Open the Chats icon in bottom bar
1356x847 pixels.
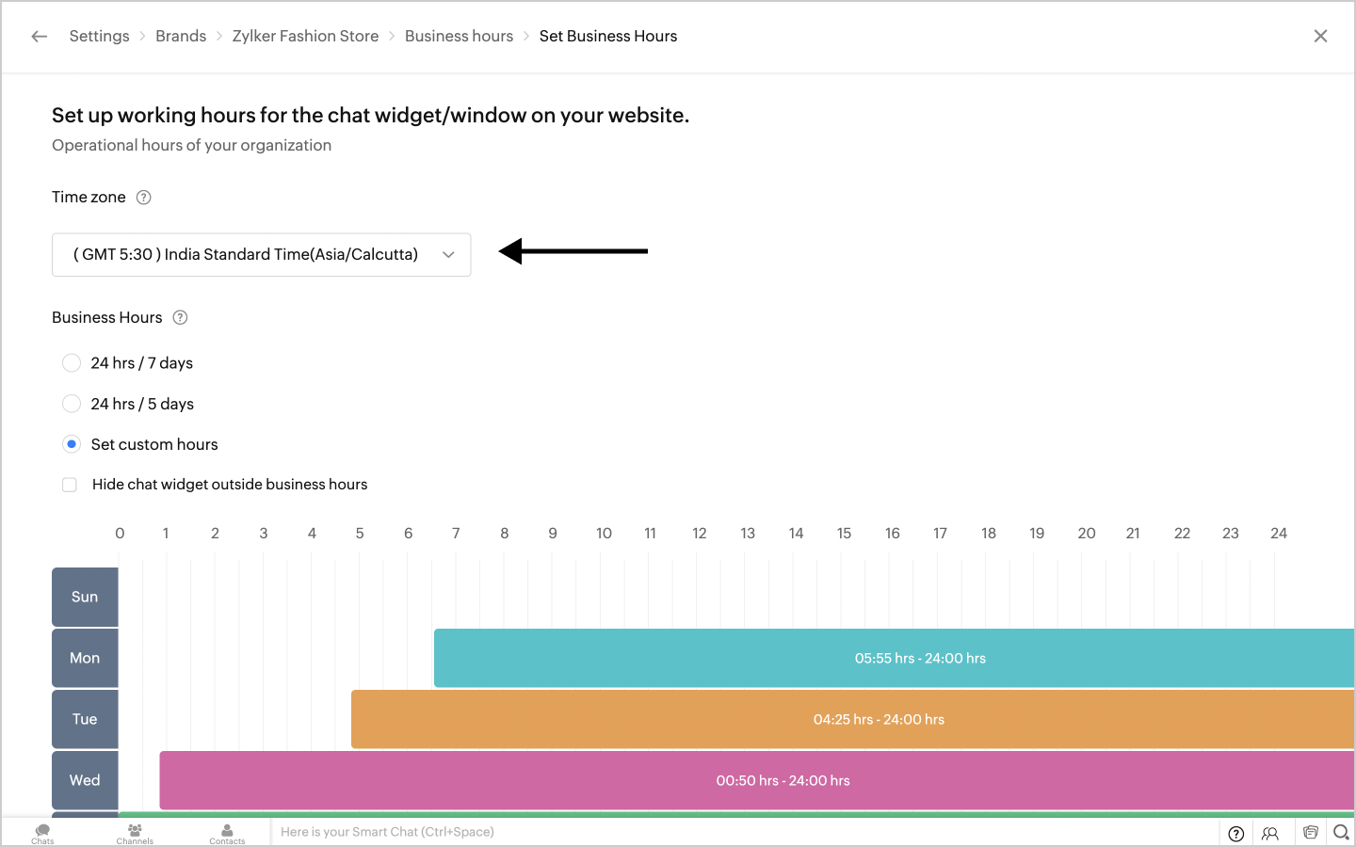(x=42, y=832)
